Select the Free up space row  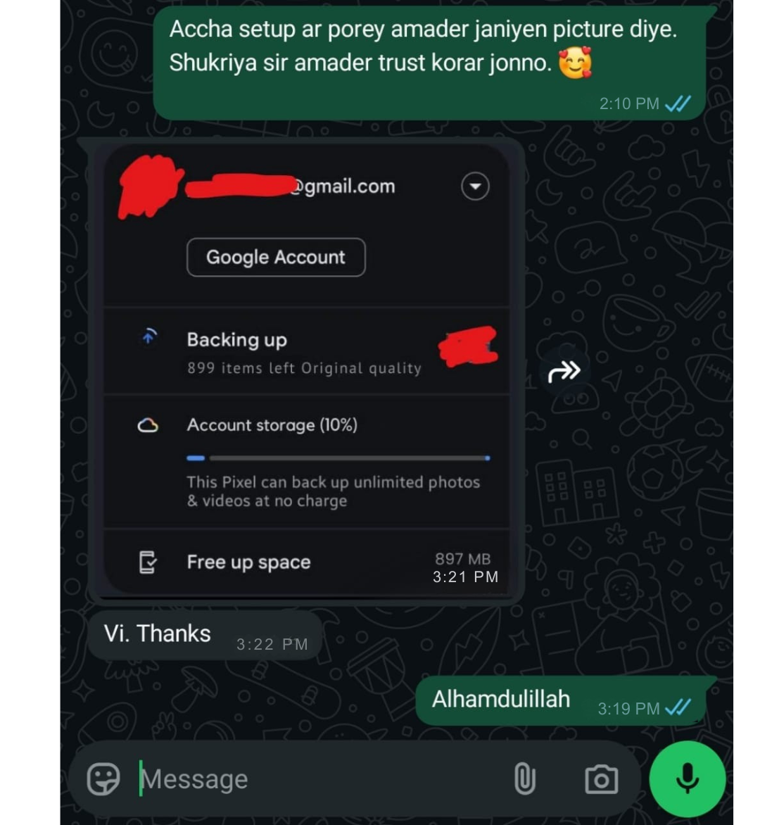coord(307,562)
